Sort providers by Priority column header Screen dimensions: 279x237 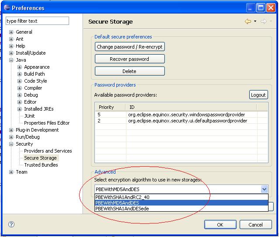pos(106,107)
